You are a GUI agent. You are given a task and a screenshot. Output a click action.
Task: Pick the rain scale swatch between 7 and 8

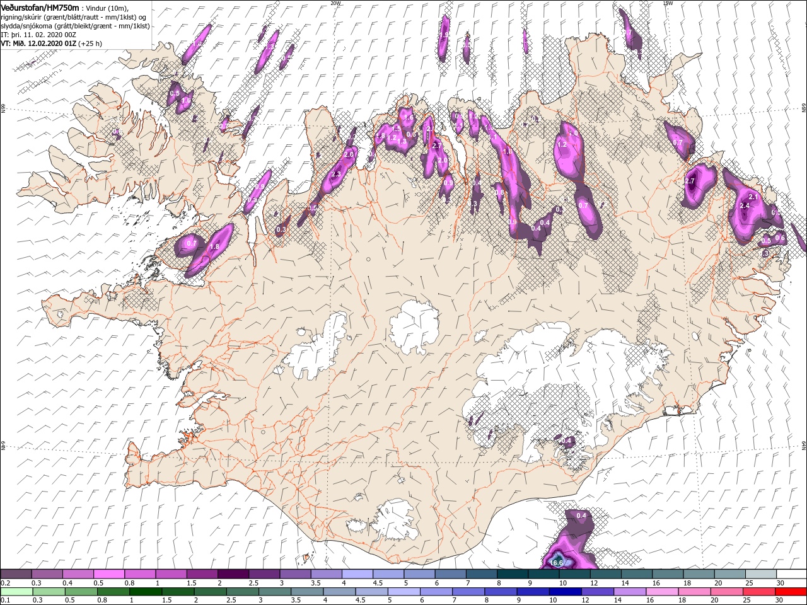coord(468,592)
